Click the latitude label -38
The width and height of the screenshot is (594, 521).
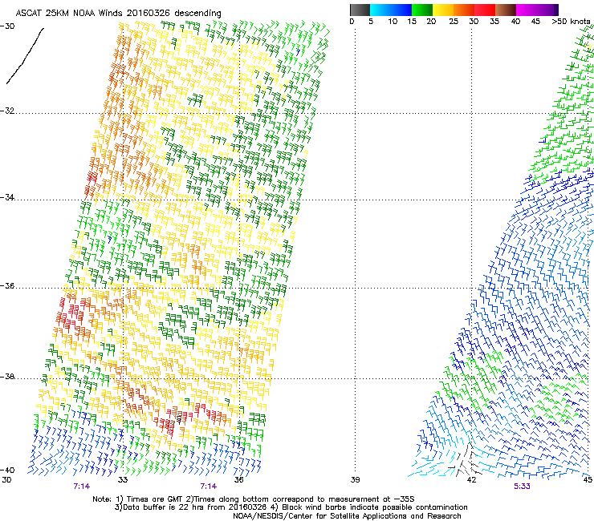point(7,377)
